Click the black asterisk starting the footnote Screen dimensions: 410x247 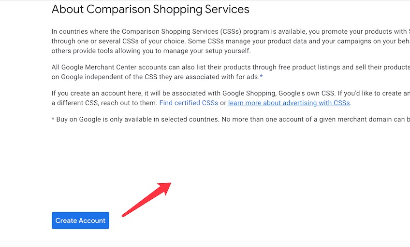click(53, 119)
